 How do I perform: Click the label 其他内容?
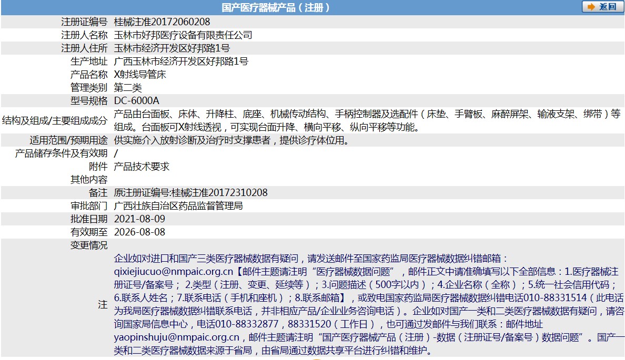89,180
